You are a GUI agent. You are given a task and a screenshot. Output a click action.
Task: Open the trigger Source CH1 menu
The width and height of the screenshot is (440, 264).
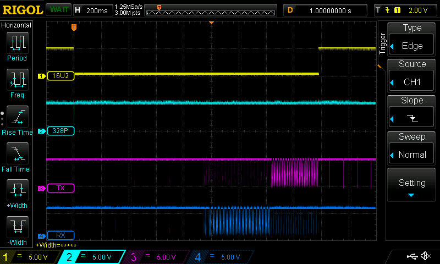click(412, 74)
